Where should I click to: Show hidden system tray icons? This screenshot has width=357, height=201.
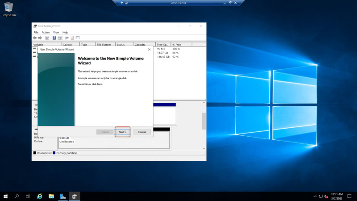(315, 196)
